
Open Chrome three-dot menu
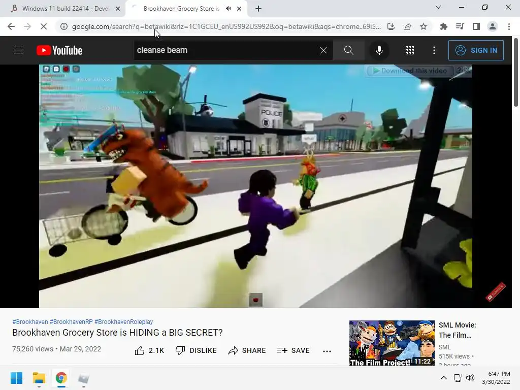coord(509,26)
